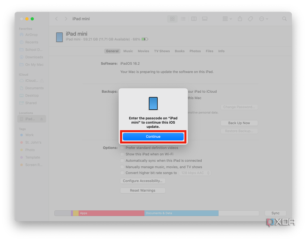Switch to the Music tab
Viewport: 307px width, 239px height.
(x=128, y=51)
